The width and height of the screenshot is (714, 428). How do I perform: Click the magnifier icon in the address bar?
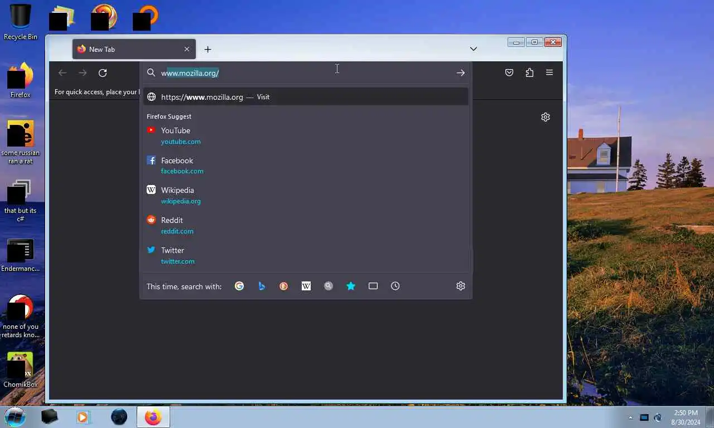tap(151, 73)
